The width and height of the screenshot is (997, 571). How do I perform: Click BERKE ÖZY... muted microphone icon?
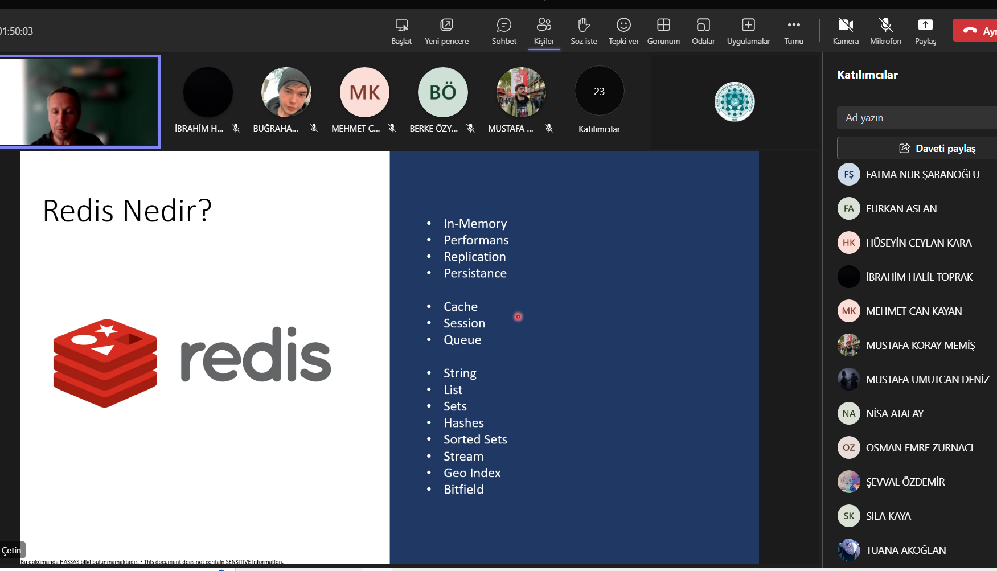coord(470,128)
